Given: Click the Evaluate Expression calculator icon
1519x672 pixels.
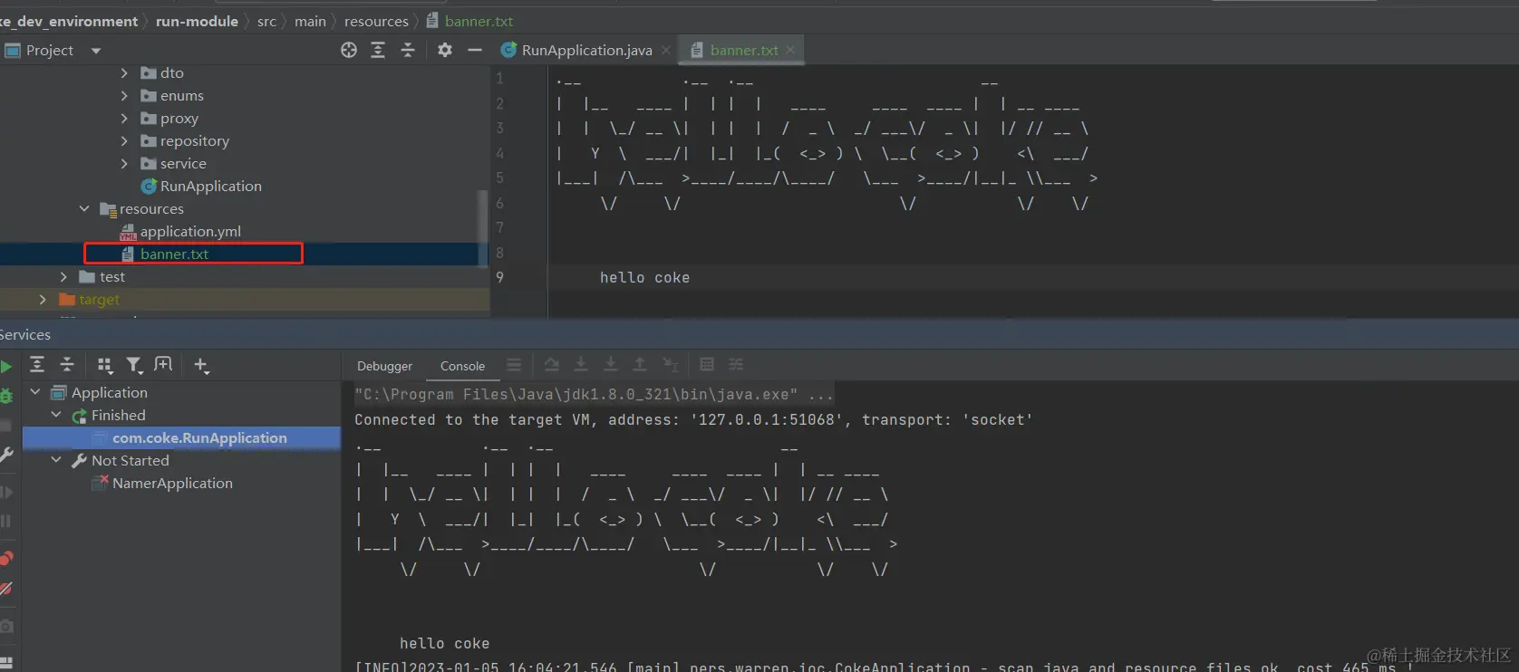Looking at the screenshot, I should [x=707, y=364].
